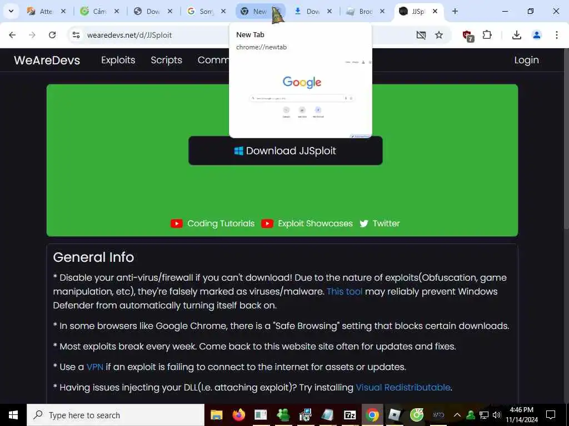Close the active JJSploit tab
Viewport: 569px width, 426px height.
[435, 11]
